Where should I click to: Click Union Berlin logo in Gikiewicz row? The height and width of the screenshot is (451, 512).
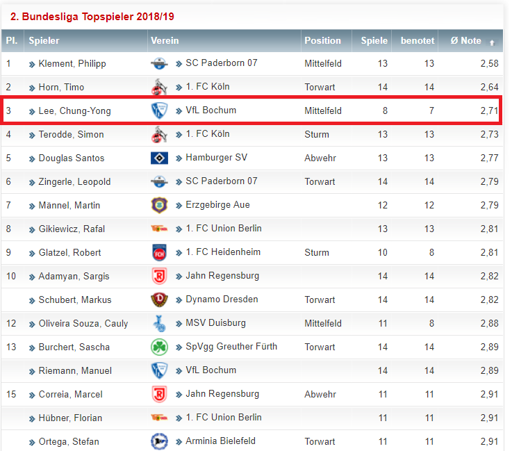click(x=159, y=229)
